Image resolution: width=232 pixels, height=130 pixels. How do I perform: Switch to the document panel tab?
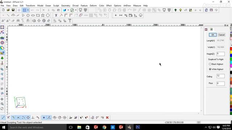(x=211, y=29)
